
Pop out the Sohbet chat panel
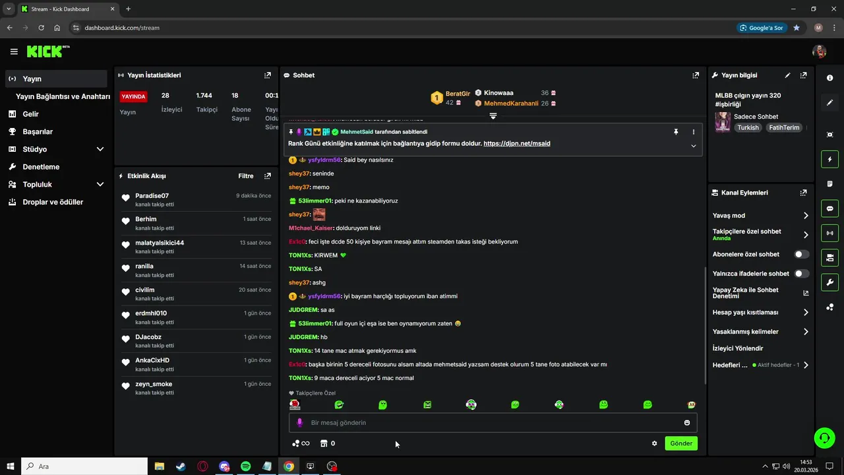pyautogui.click(x=695, y=75)
